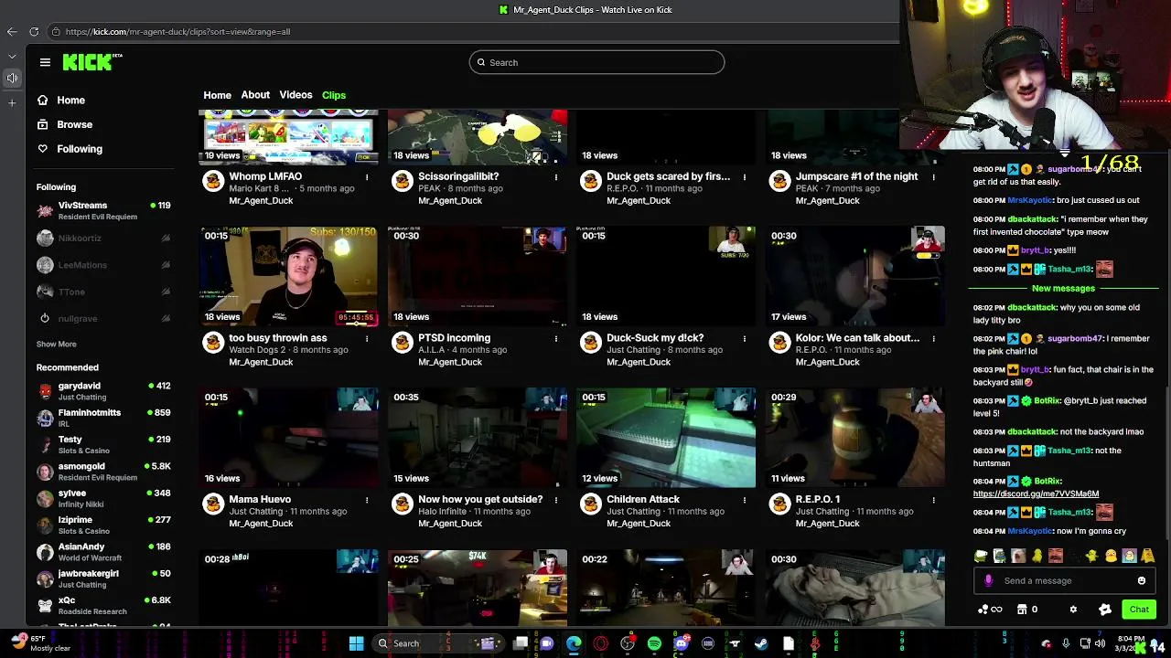Open Steam from the taskbar
This screenshot has height=658, width=1171.
click(760, 643)
